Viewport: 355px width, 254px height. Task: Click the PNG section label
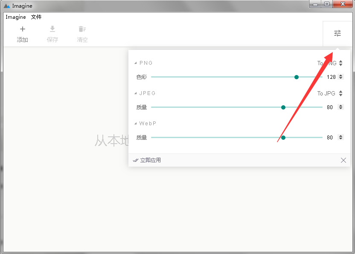pyautogui.click(x=146, y=63)
